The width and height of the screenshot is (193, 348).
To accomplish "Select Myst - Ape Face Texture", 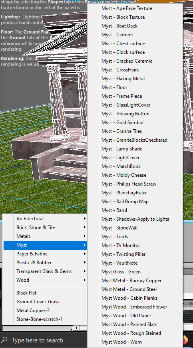I will tap(135, 8).
